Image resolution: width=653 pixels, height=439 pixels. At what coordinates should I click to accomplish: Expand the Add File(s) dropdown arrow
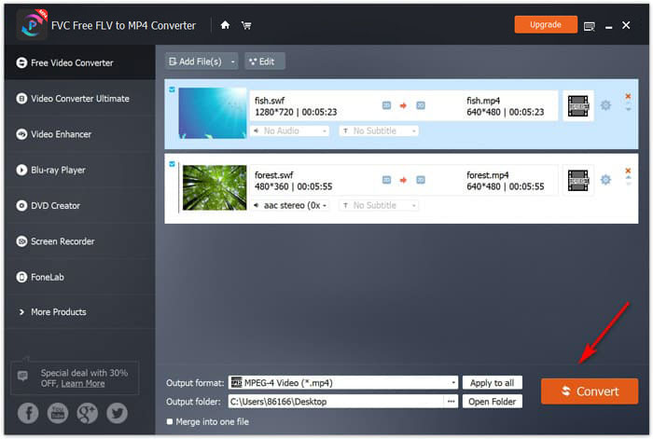tap(233, 62)
